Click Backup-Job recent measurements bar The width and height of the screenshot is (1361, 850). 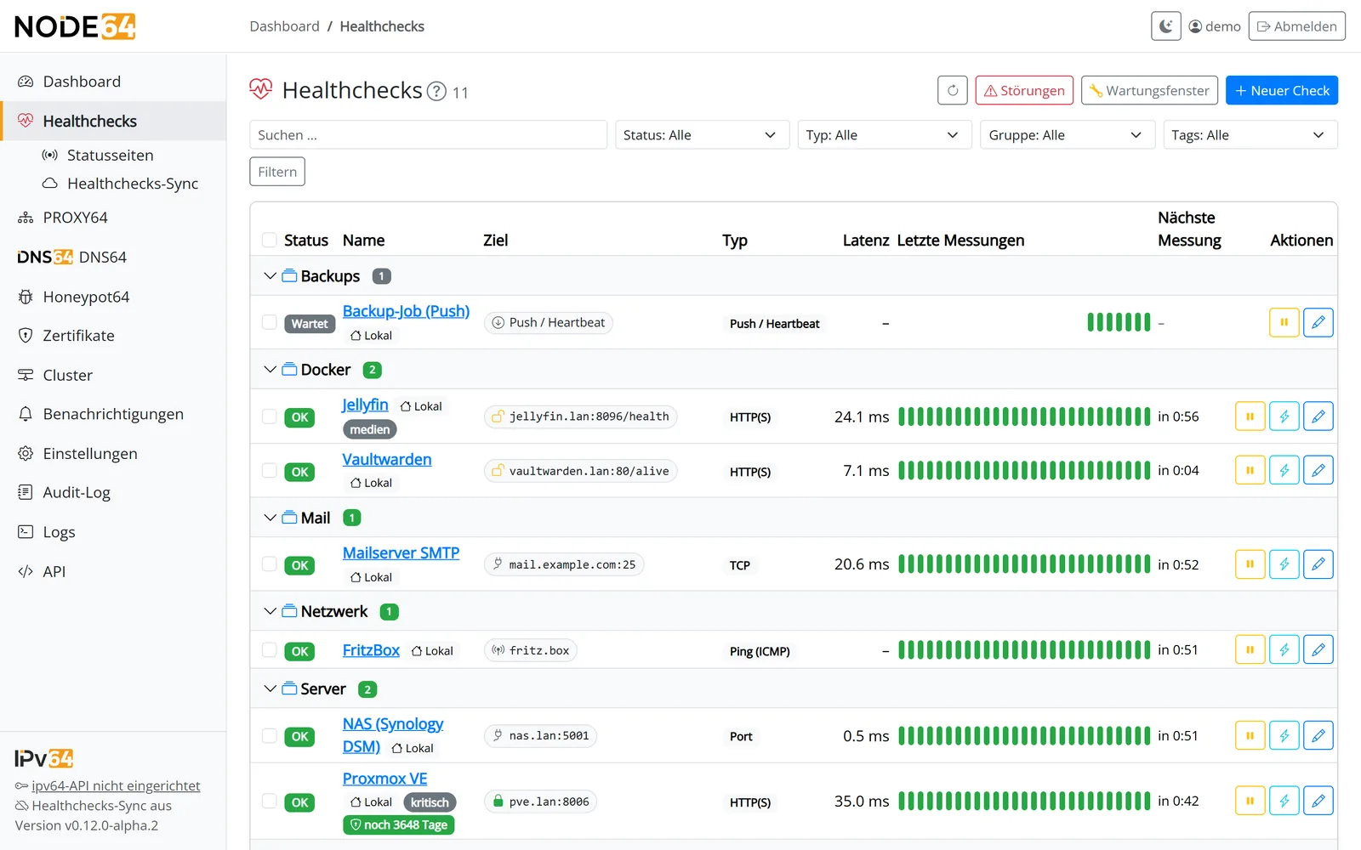coord(1119,323)
